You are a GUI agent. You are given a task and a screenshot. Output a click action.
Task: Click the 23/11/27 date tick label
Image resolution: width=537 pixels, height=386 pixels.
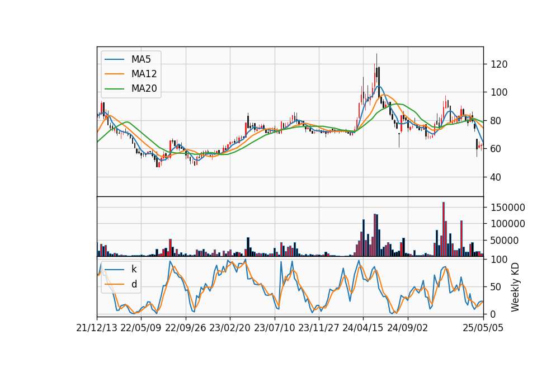tap(319, 328)
